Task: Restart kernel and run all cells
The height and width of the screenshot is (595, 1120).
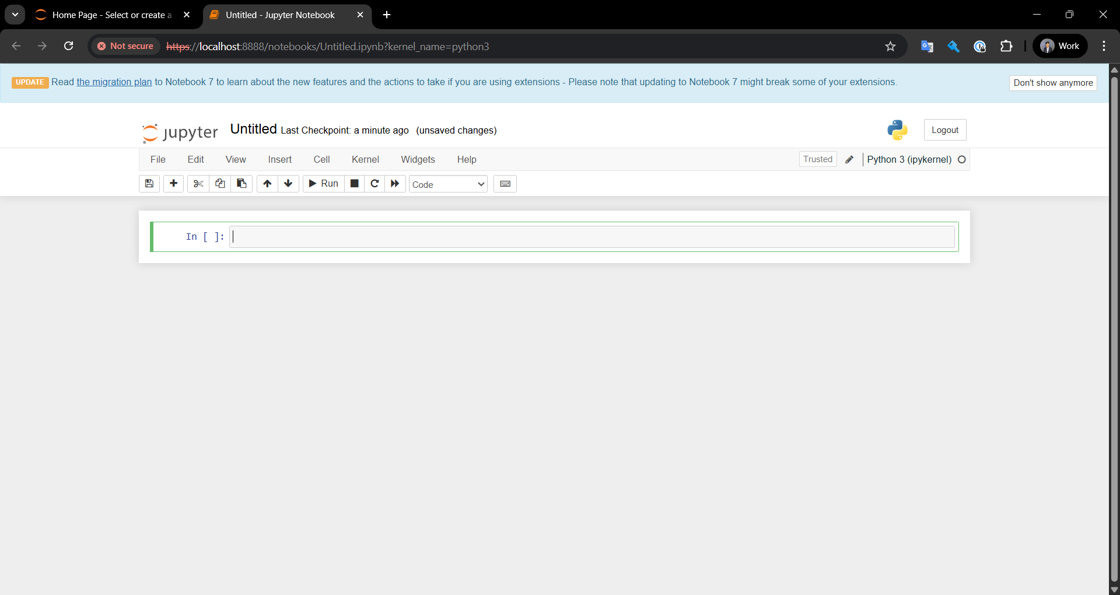Action: pyautogui.click(x=395, y=184)
